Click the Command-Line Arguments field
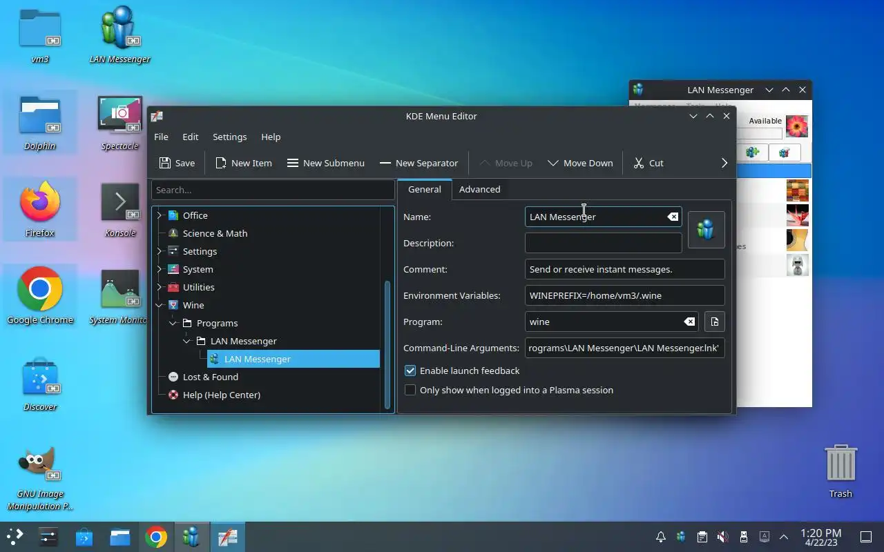The height and width of the screenshot is (552, 884). point(624,348)
